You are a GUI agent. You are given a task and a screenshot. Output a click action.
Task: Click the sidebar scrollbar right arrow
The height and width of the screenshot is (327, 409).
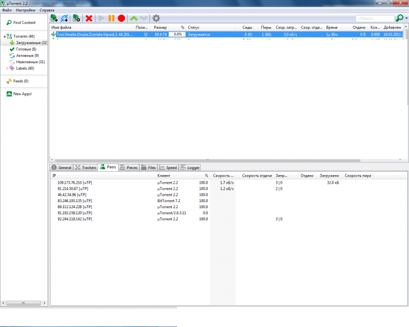pos(45,303)
